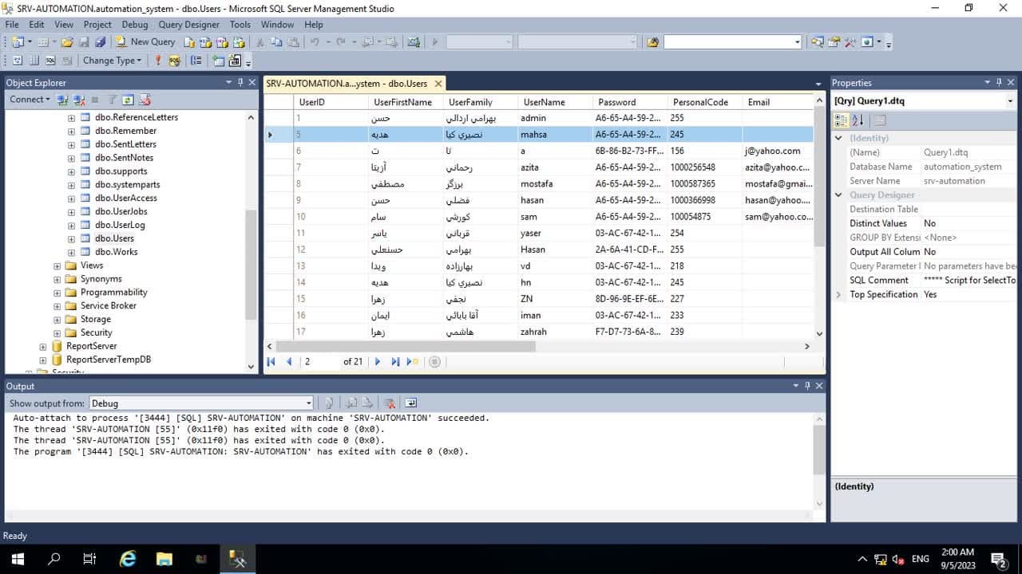Open File folder icon in main toolbar
This screenshot has height=574, width=1022.
point(67,41)
